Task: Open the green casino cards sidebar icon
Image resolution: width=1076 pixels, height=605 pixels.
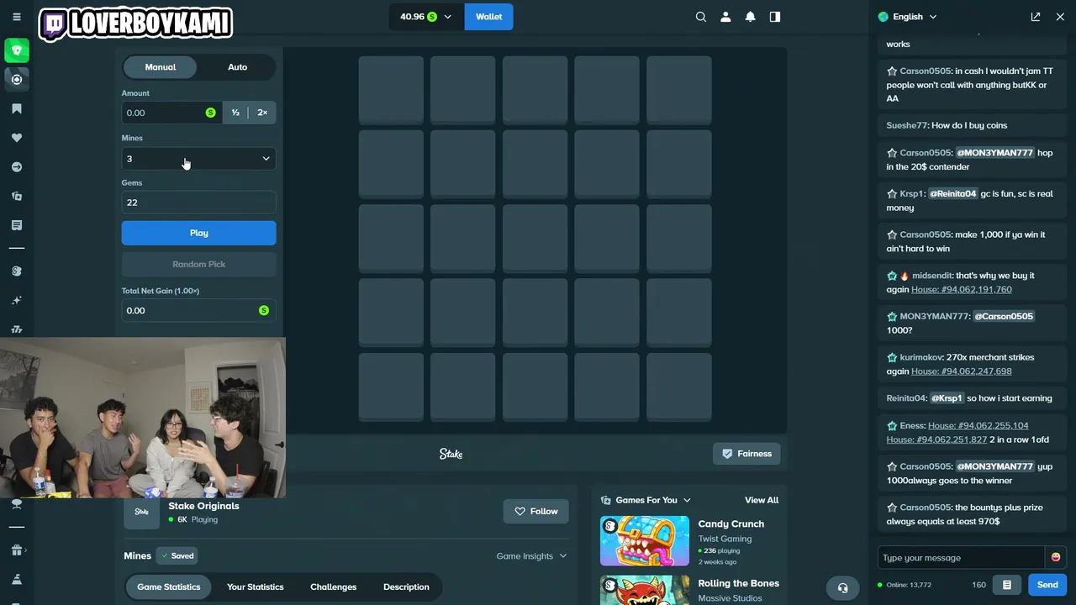Action: (x=16, y=50)
